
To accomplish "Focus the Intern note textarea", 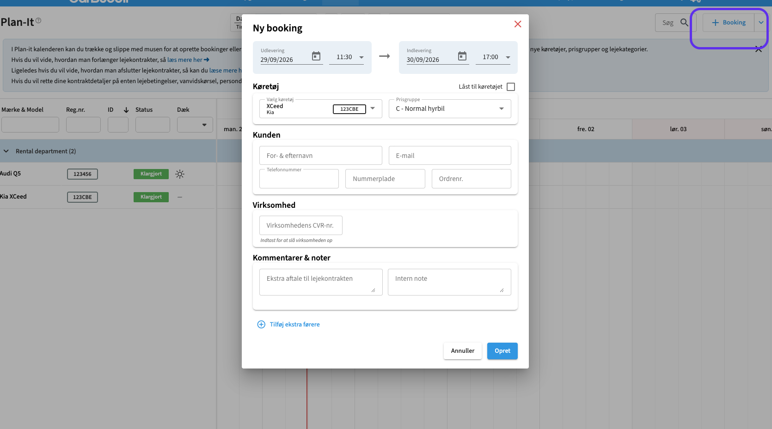I will click(449, 282).
